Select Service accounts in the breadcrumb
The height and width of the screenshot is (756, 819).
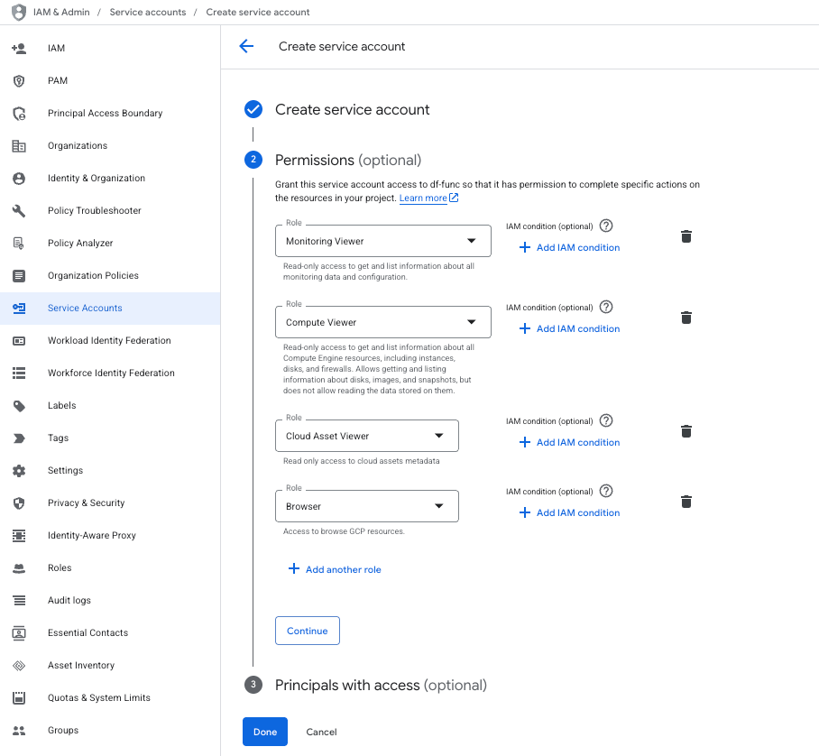tap(148, 13)
